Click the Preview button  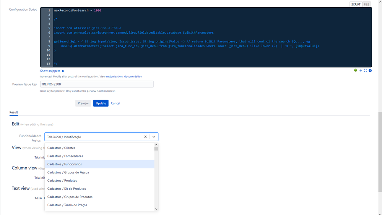pos(83,103)
